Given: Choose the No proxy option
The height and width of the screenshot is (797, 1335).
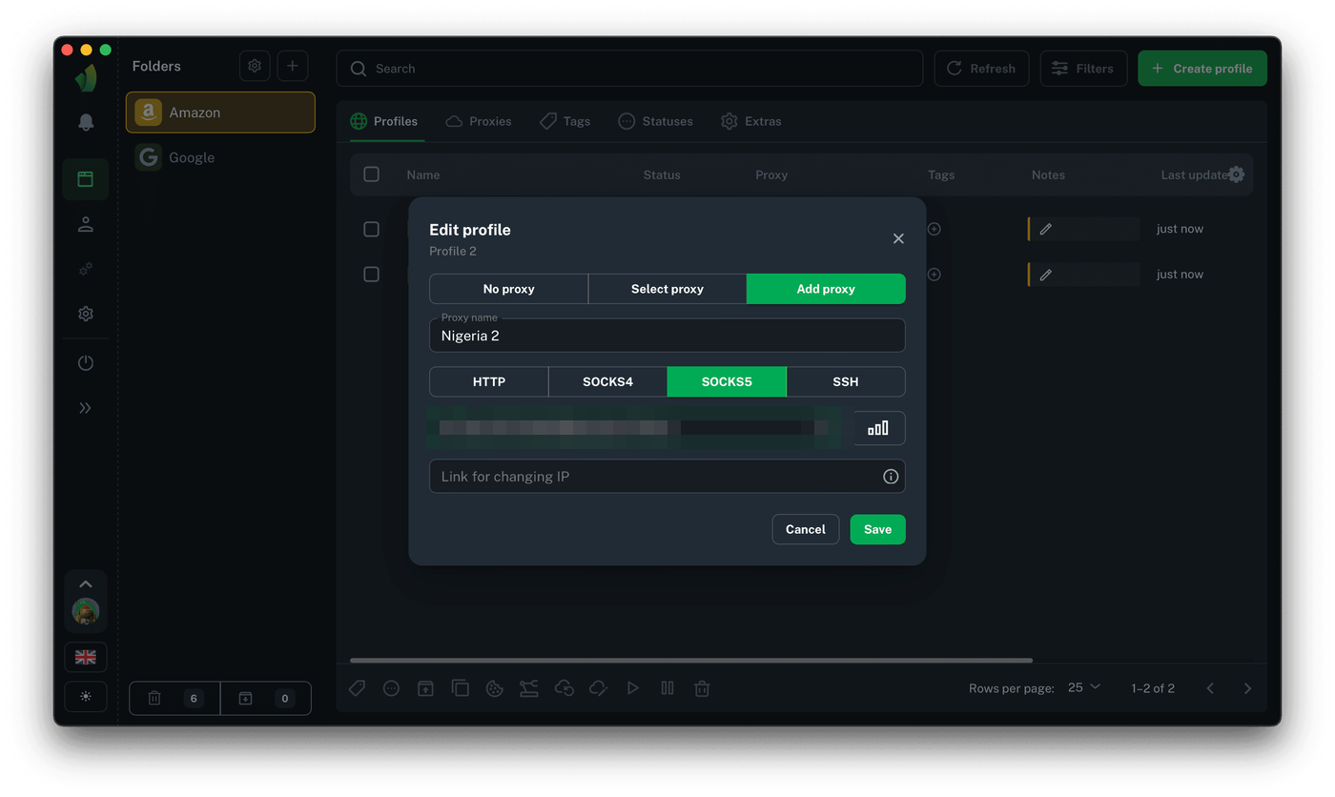Looking at the screenshot, I should point(509,289).
